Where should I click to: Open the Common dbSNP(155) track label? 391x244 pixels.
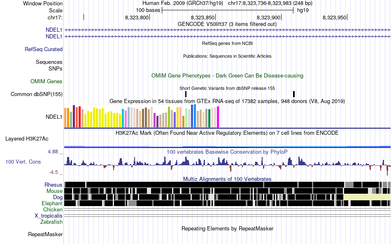(36, 94)
